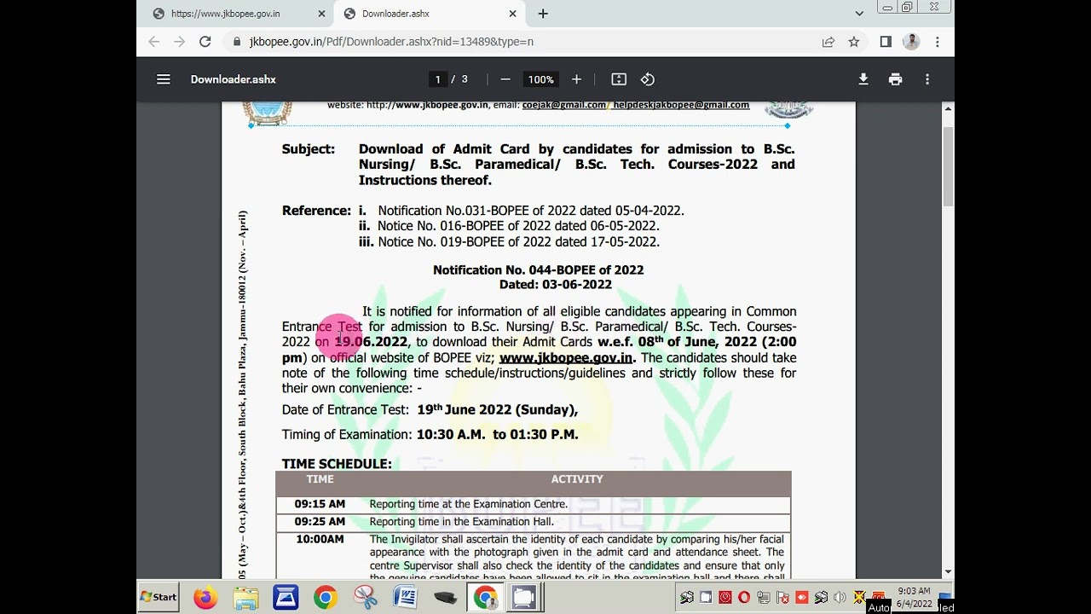Viewport: 1091px width, 614px height.
Task: Open a new browser tab
Action: tap(543, 14)
